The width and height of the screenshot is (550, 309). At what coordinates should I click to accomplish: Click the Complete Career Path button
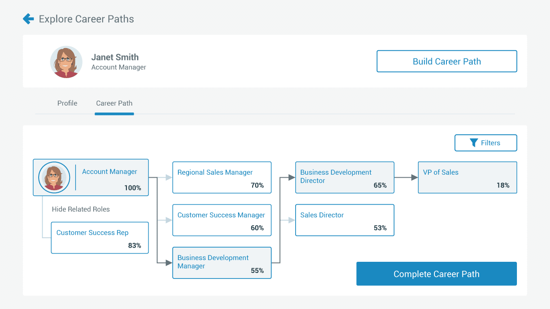[x=436, y=273]
